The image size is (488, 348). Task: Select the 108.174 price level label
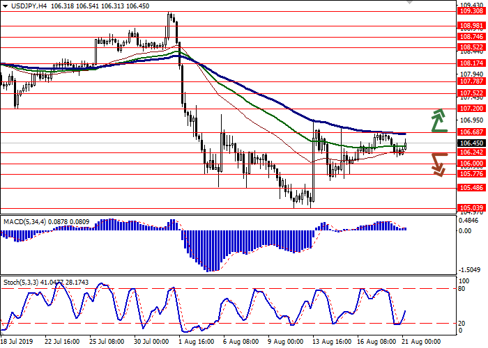click(x=471, y=63)
